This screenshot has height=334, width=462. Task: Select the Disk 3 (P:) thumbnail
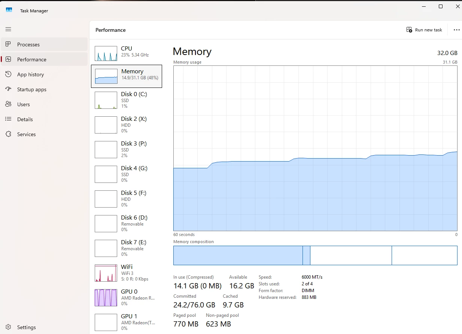click(106, 150)
